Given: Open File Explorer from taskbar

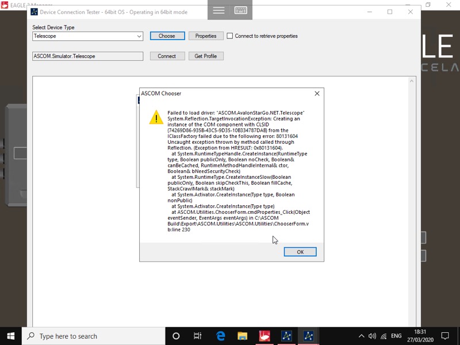Looking at the screenshot, I should pyautogui.click(x=242, y=336).
